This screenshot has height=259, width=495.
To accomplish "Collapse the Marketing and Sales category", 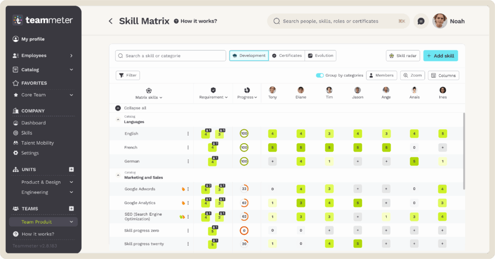I will click(118, 175).
